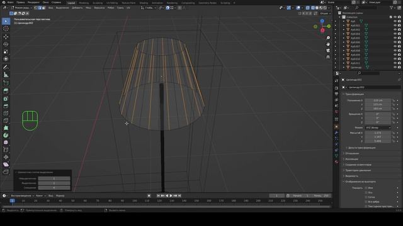
Task: Switch to the Modeling workspace tab
Action: (x=84, y=3)
